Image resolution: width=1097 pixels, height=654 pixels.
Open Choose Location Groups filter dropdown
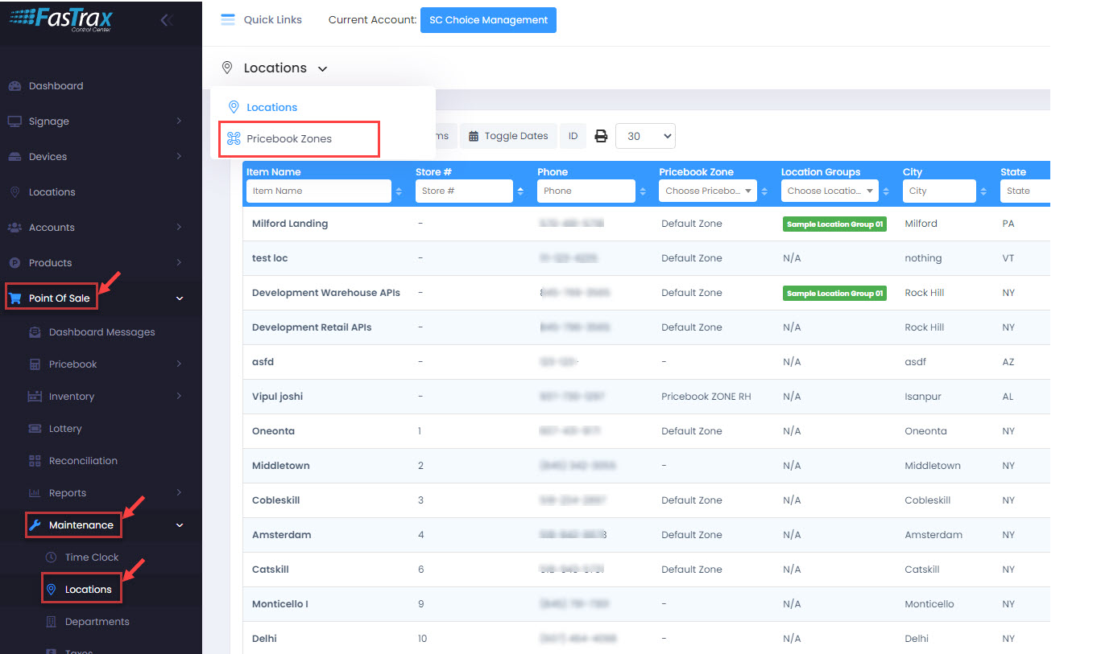point(830,191)
